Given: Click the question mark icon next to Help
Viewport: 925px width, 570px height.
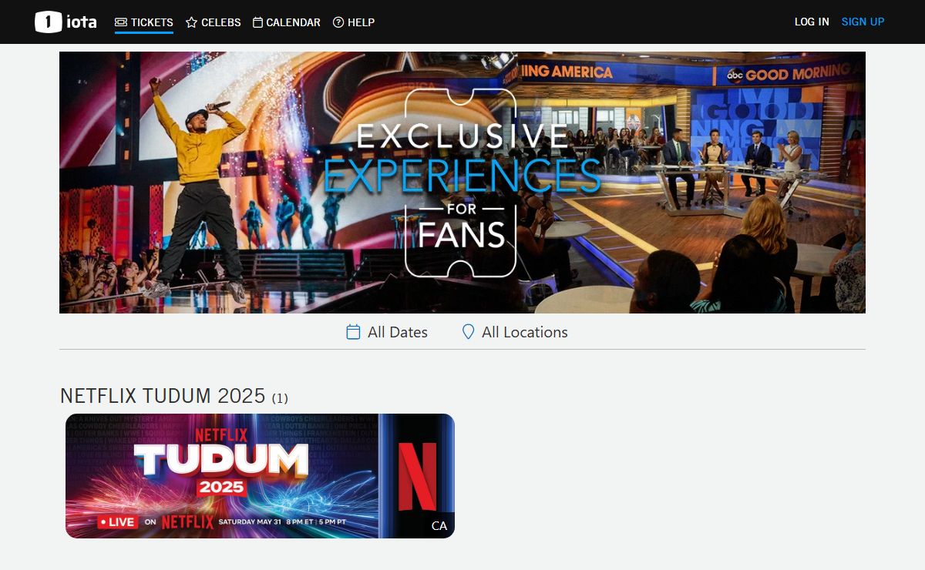Looking at the screenshot, I should tap(338, 22).
